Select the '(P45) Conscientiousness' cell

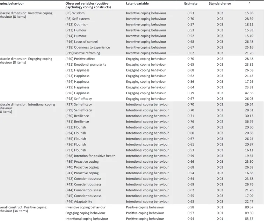coord(83,196)
